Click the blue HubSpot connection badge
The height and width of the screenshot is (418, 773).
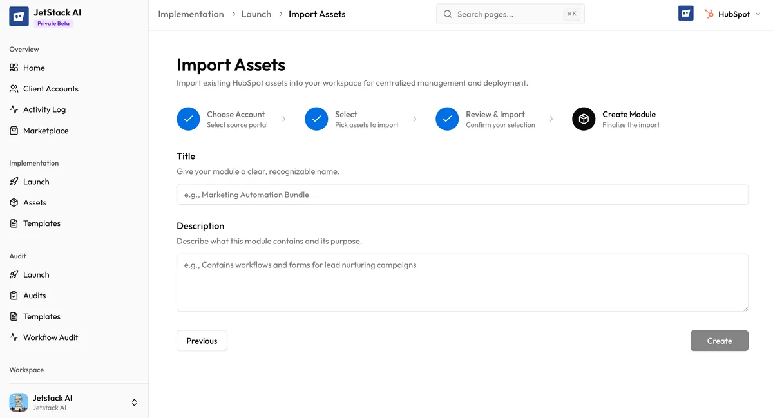[685, 13]
